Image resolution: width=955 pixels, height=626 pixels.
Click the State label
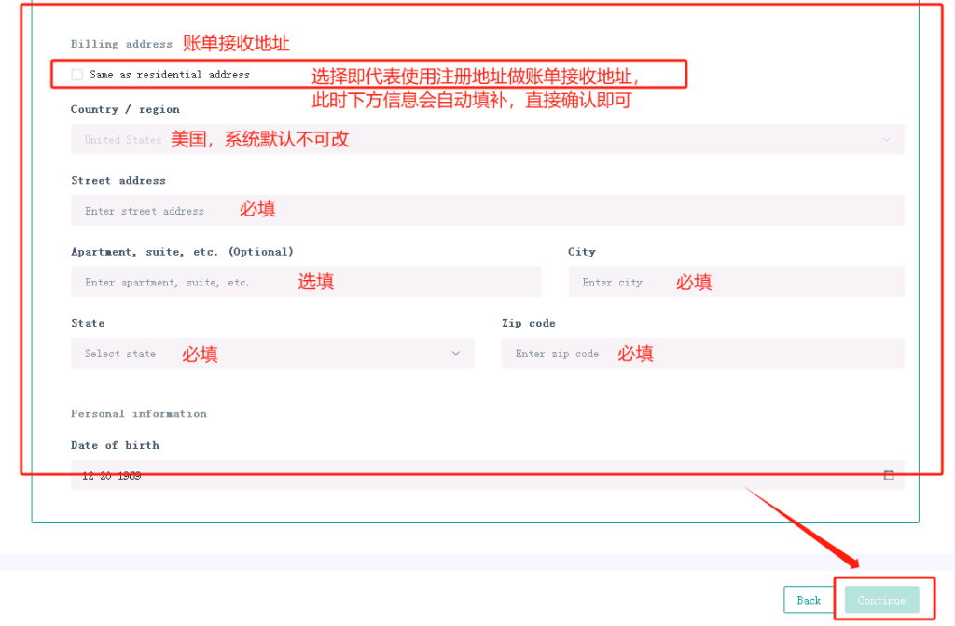pos(88,323)
